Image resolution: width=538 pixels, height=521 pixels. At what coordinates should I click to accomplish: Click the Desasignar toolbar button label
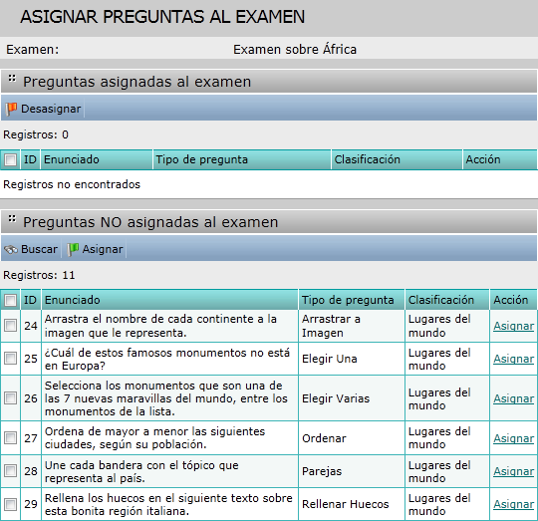[x=51, y=109]
